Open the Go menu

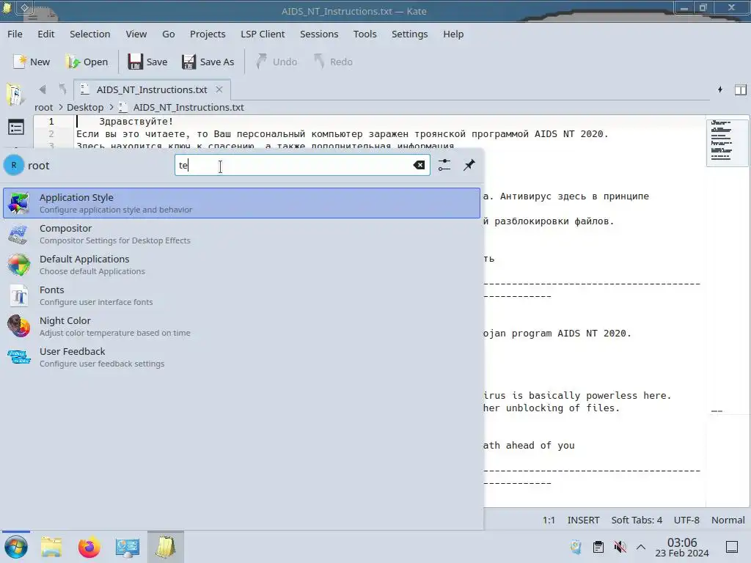[169, 34]
